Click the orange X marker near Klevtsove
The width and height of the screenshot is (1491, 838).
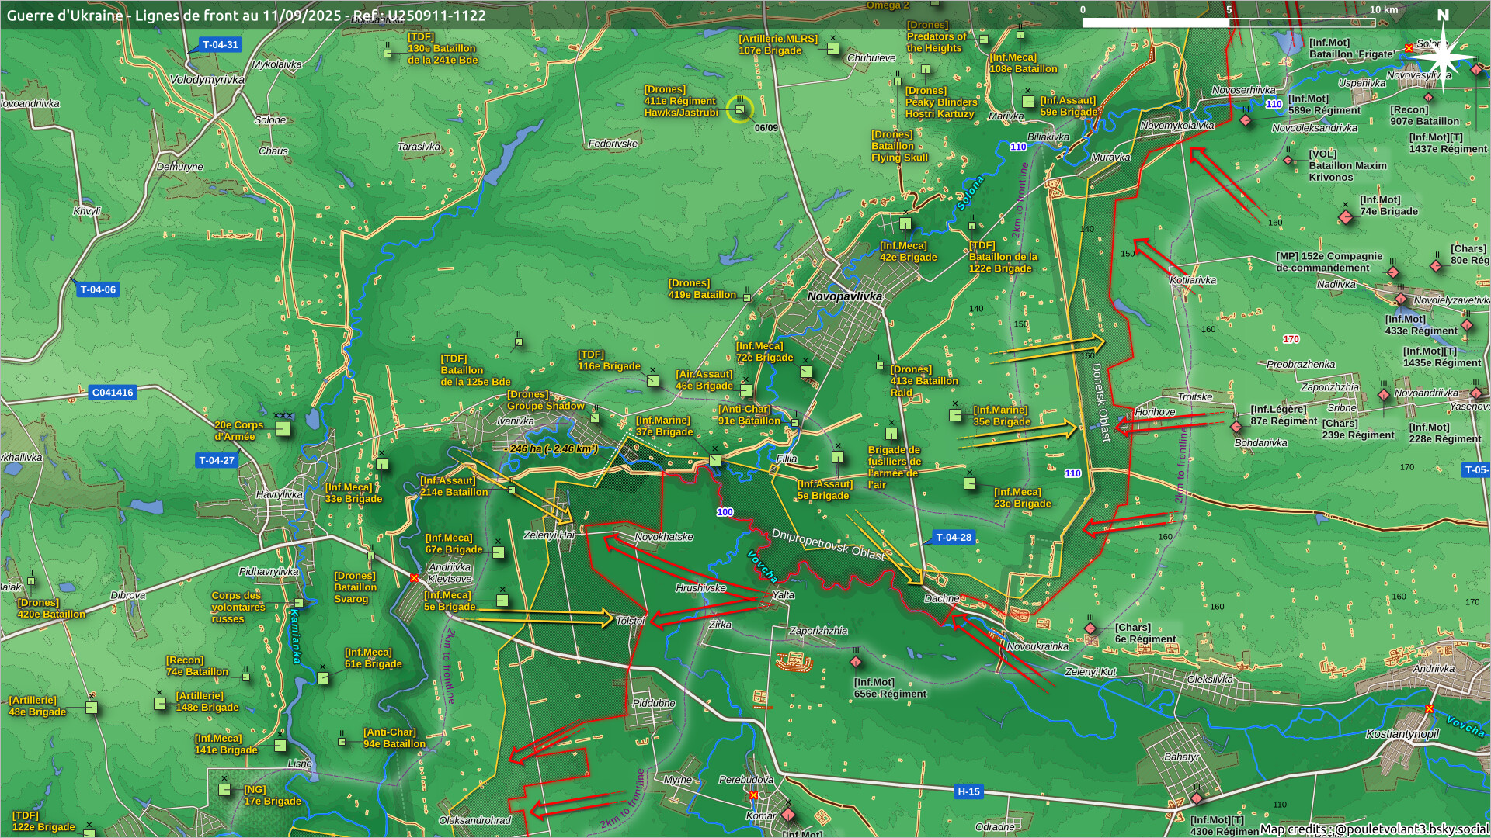click(x=414, y=578)
